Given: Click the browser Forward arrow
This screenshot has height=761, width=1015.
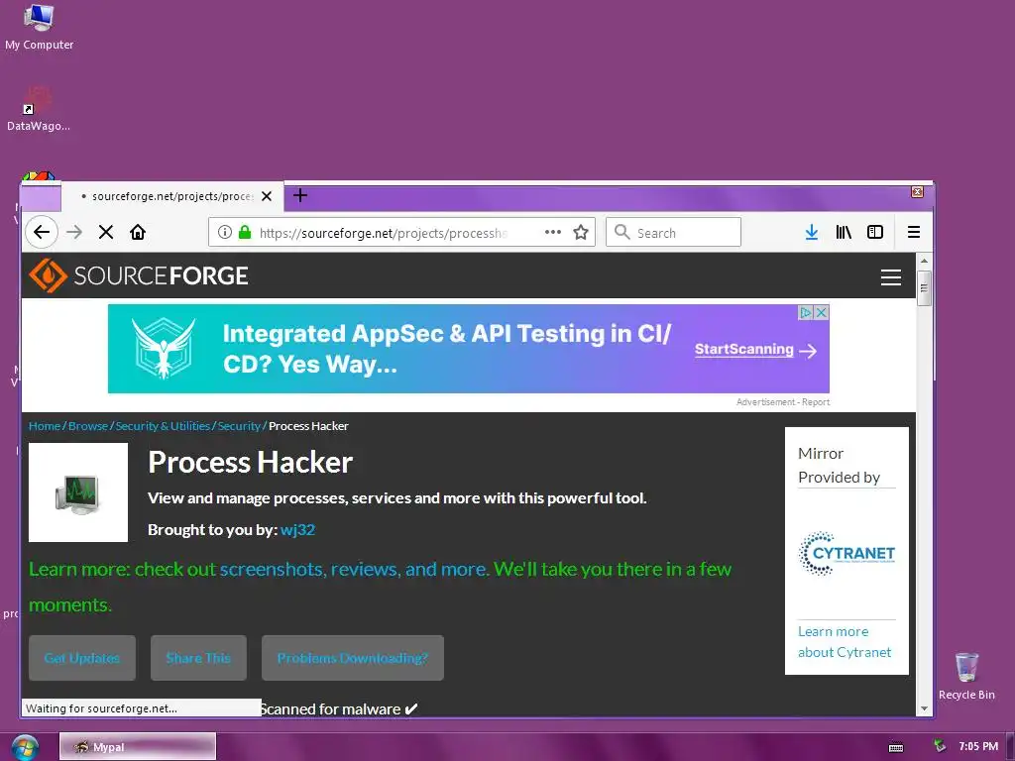Looking at the screenshot, I should pos(74,232).
